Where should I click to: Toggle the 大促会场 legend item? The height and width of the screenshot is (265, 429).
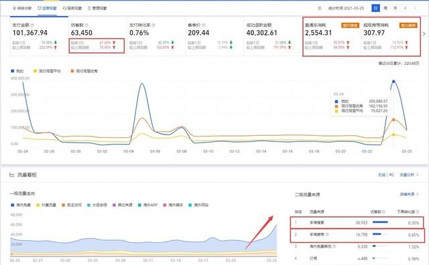pyautogui.click(x=97, y=205)
